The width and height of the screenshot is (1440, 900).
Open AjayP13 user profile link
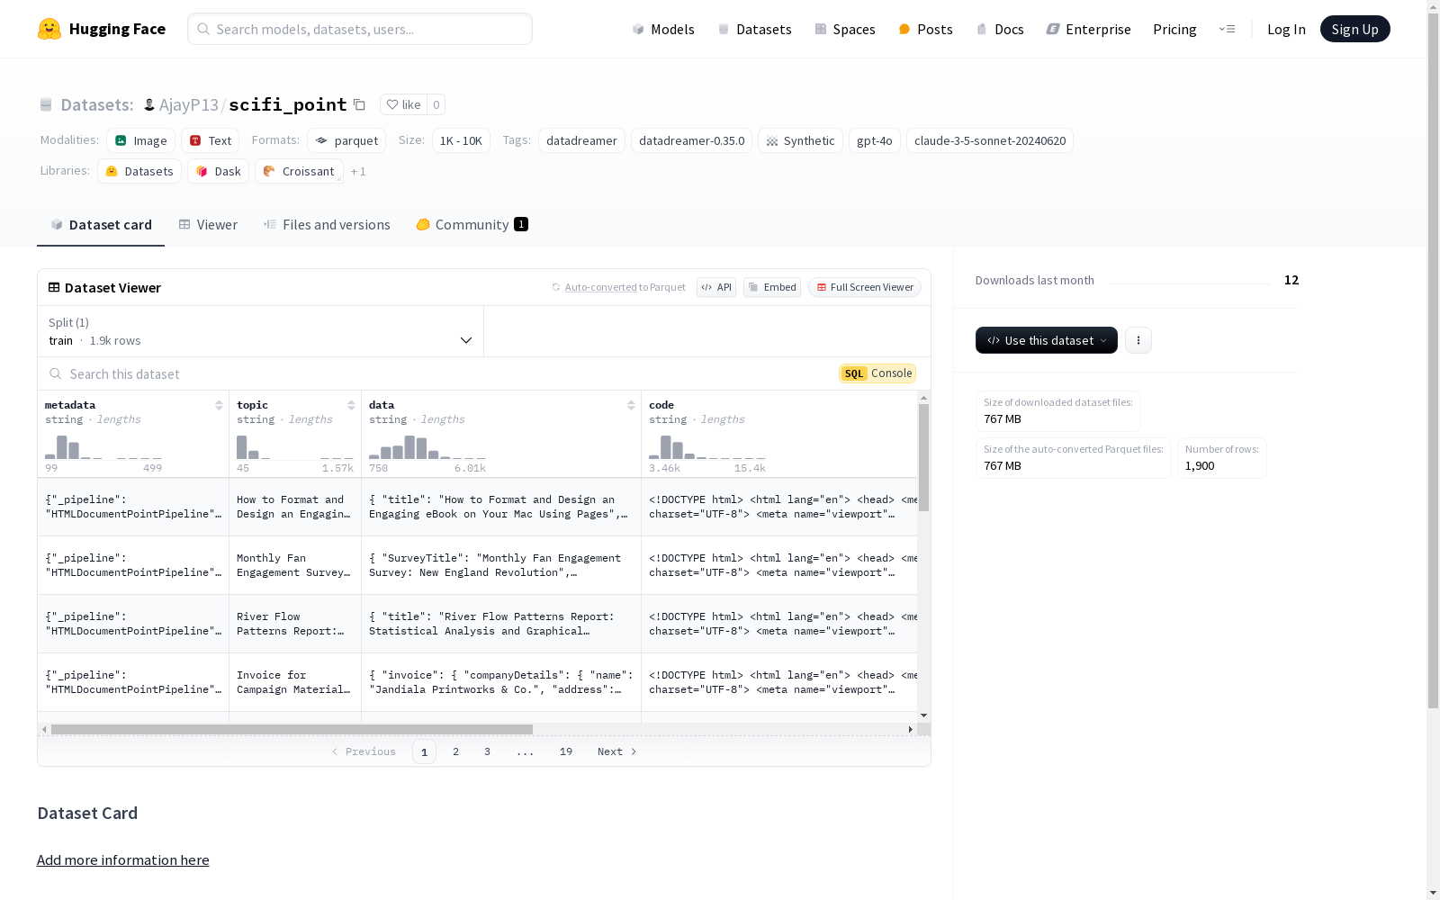click(188, 104)
